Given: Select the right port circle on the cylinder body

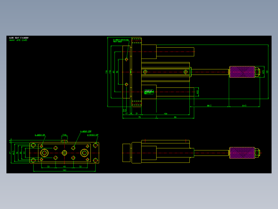Looking at the screenshot, I should (x=186, y=72).
